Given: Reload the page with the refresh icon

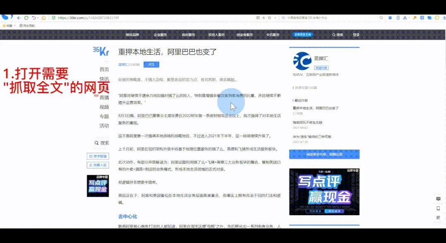Looking at the screenshot, I should click(x=26, y=18).
